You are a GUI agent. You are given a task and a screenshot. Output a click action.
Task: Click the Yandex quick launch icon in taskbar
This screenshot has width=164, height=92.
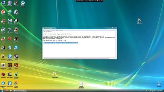click(7, 91)
